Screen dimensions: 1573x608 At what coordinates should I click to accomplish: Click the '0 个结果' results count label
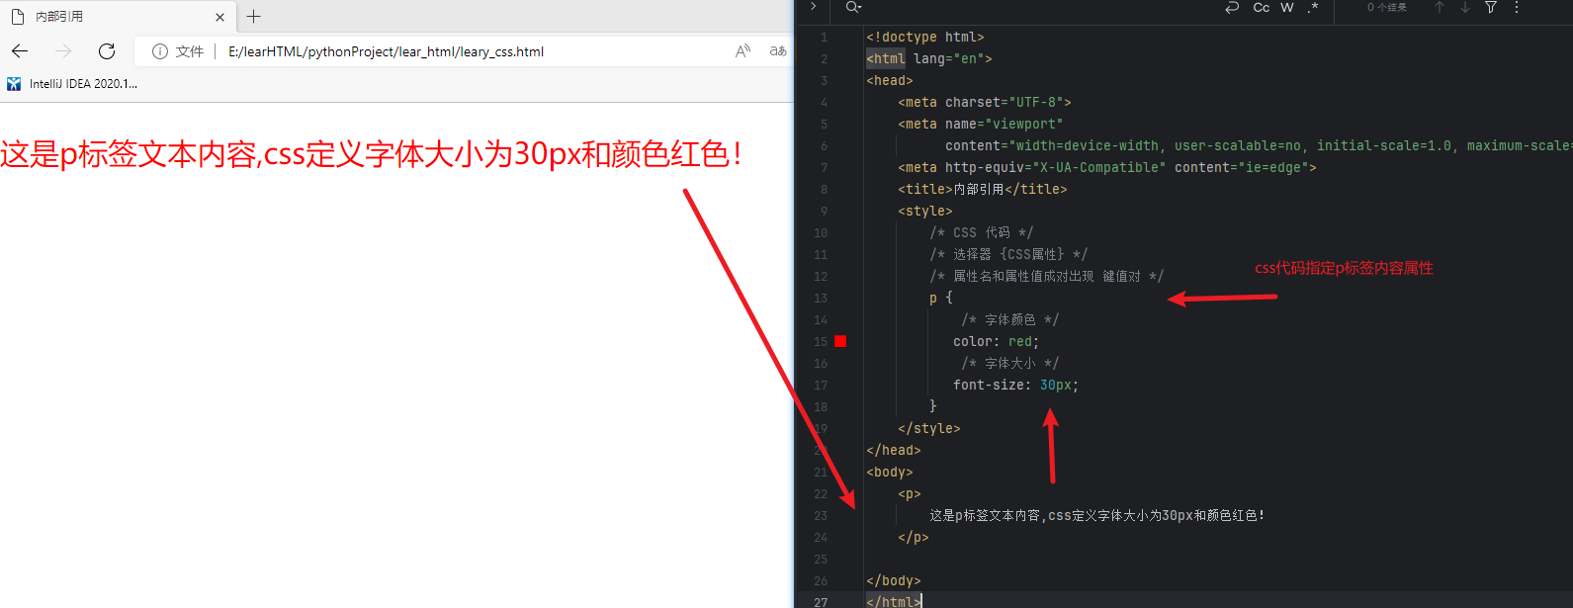click(1386, 7)
